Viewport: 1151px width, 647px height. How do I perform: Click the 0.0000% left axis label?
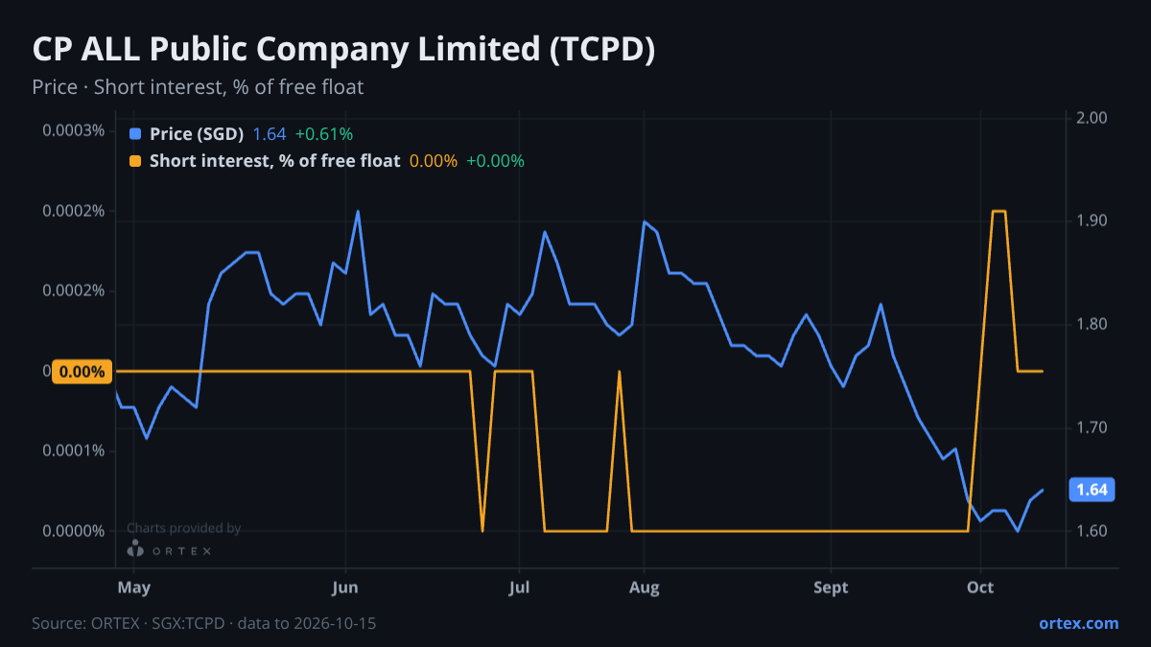[x=73, y=531]
